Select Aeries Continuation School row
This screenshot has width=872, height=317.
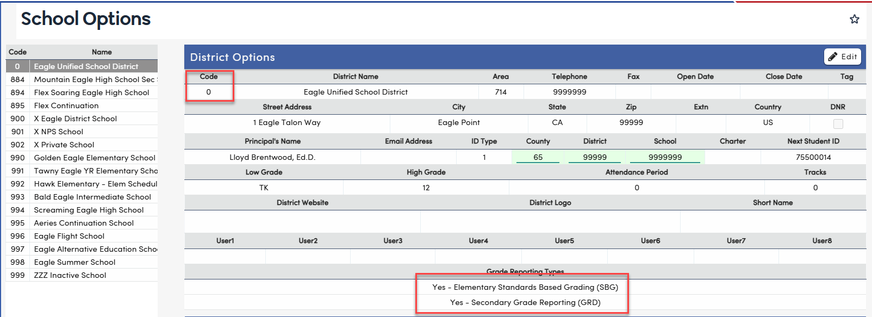pos(82,223)
